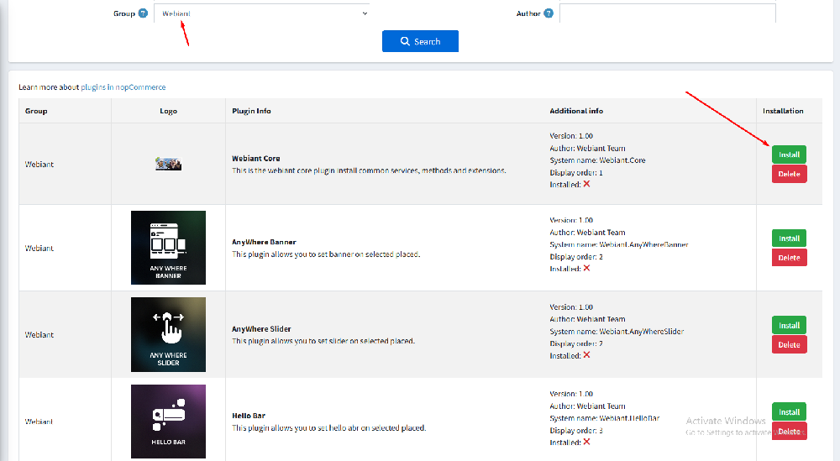Open the plugins in nopCommerce link

[123, 86]
